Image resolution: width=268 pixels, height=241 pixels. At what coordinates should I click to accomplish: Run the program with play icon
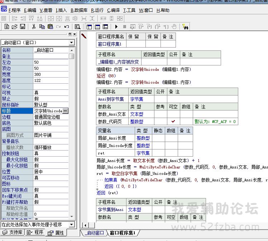pyautogui.click(x=116, y=27)
